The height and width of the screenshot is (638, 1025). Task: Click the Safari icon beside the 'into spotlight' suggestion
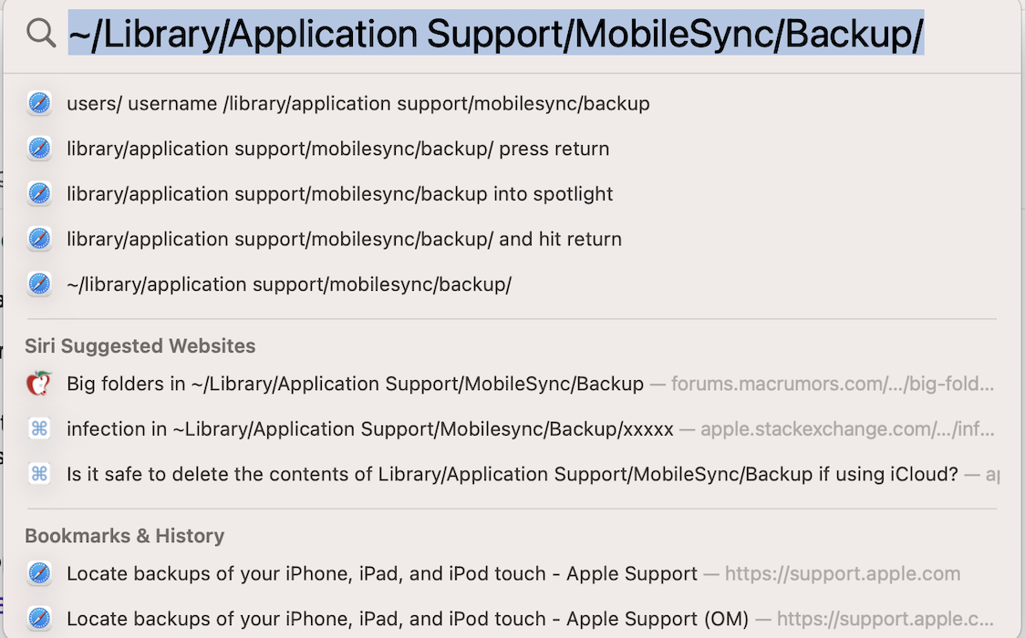pyautogui.click(x=39, y=194)
